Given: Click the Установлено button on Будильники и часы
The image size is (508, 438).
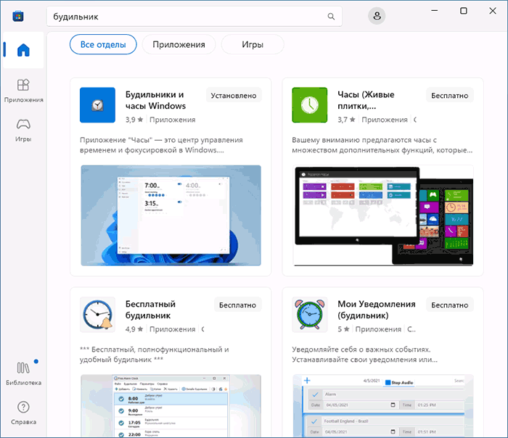Looking at the screenshot, I should click(234, 95).
